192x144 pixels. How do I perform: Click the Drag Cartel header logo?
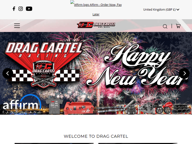click(x=96, y=25)
